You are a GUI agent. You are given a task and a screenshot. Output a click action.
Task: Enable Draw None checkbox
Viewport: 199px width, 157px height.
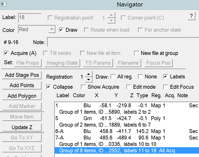click(140, 77)
